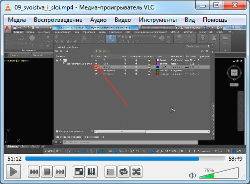Open the Вид menu
The width and height of the screenshot is (250, 184).
[190, 20]
